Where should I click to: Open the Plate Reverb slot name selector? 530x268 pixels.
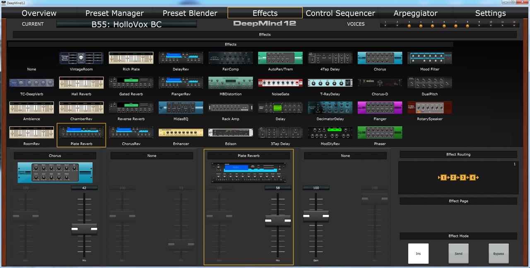pos(248,156)
